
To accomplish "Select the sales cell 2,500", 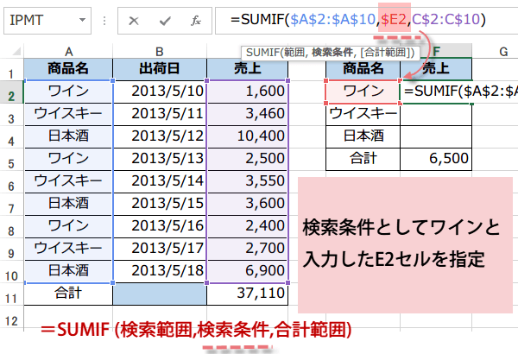I will pyautogui.click(x=248, y=159).
